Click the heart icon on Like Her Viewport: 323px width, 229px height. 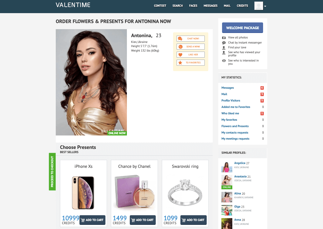pos(180,55)
